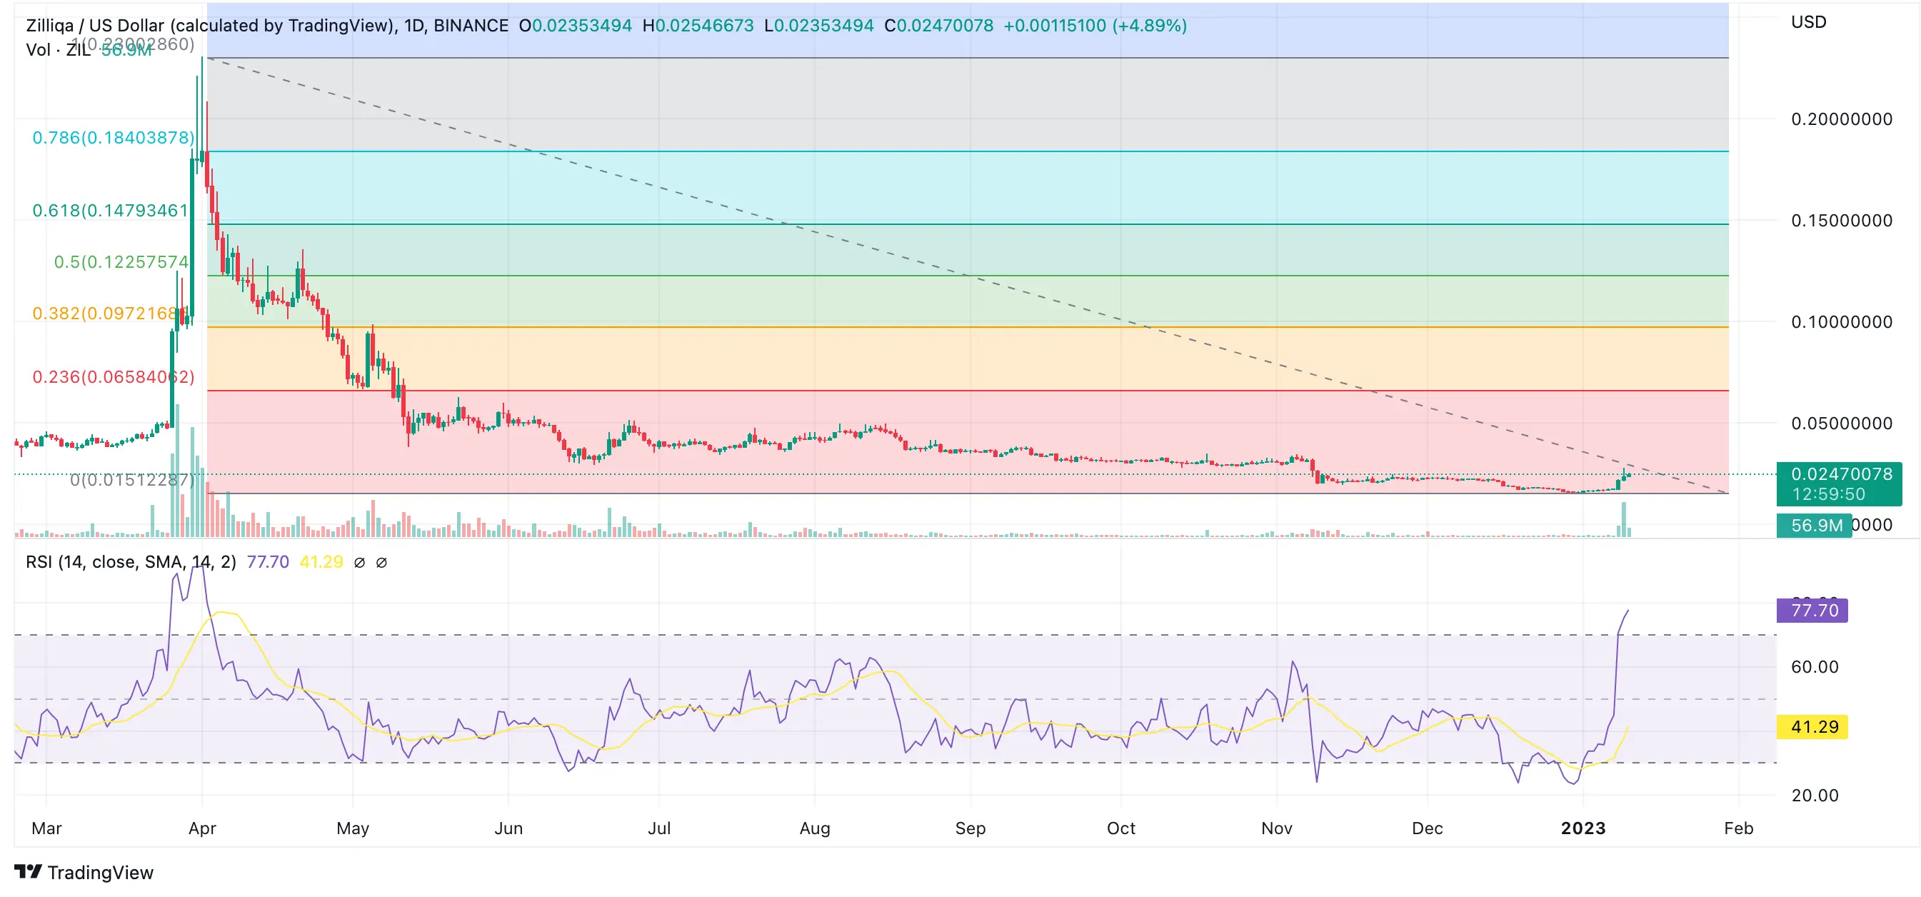The image size is (1921, 897).
Task: Click the green current price tag 0.02470078
Action: click(x=1840, y=484)
